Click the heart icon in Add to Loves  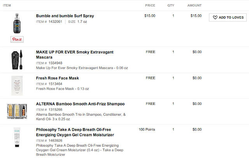click(215, 17)
